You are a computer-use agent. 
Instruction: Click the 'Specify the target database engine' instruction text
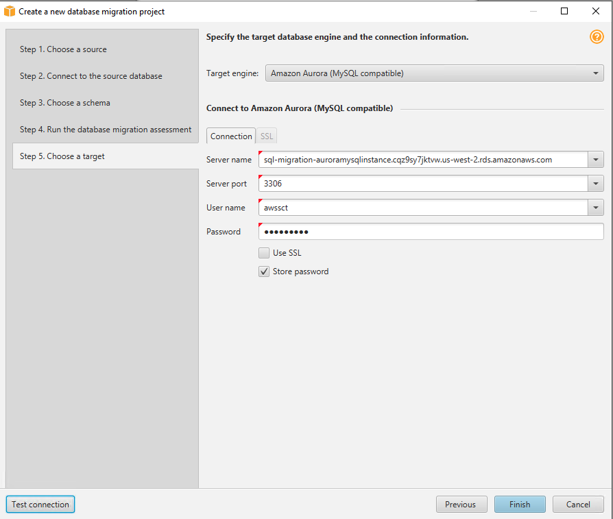coord(337,37)
